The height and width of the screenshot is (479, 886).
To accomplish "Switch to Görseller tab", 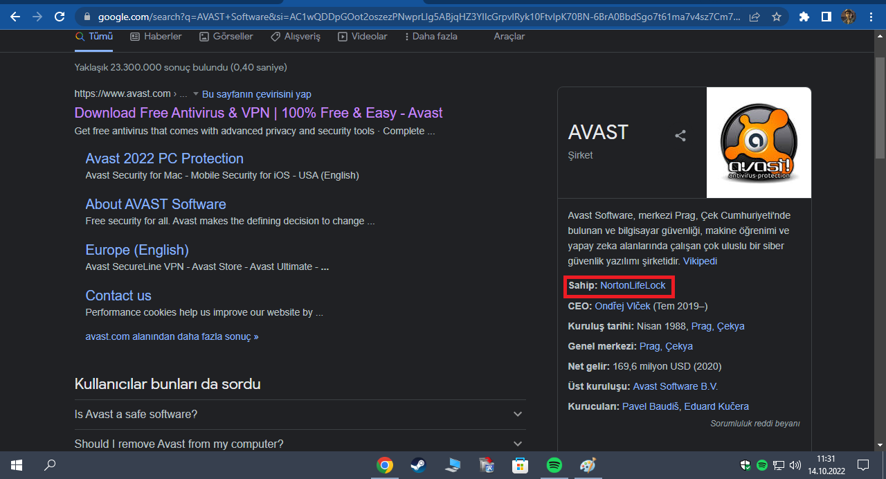I will pyautogui.click(x=226, y=36).
